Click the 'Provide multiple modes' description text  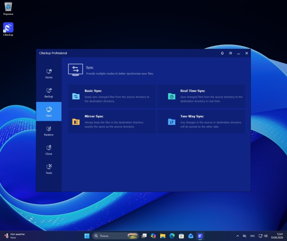click(120, 74)
